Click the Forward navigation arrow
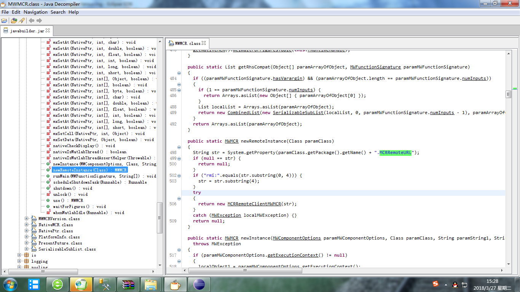The image size is (520, 292). (39, 21)
